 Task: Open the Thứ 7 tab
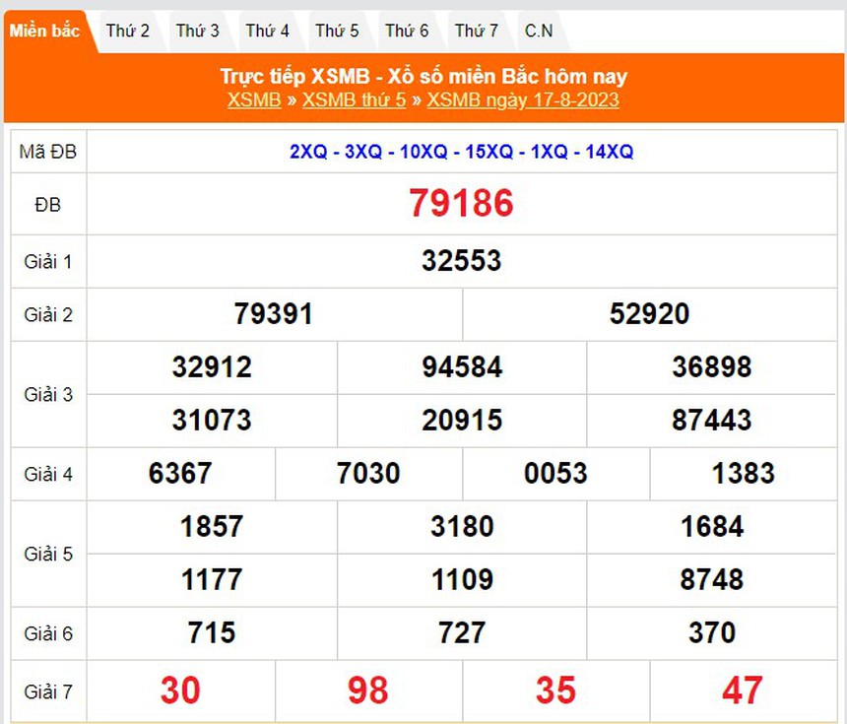479,31
